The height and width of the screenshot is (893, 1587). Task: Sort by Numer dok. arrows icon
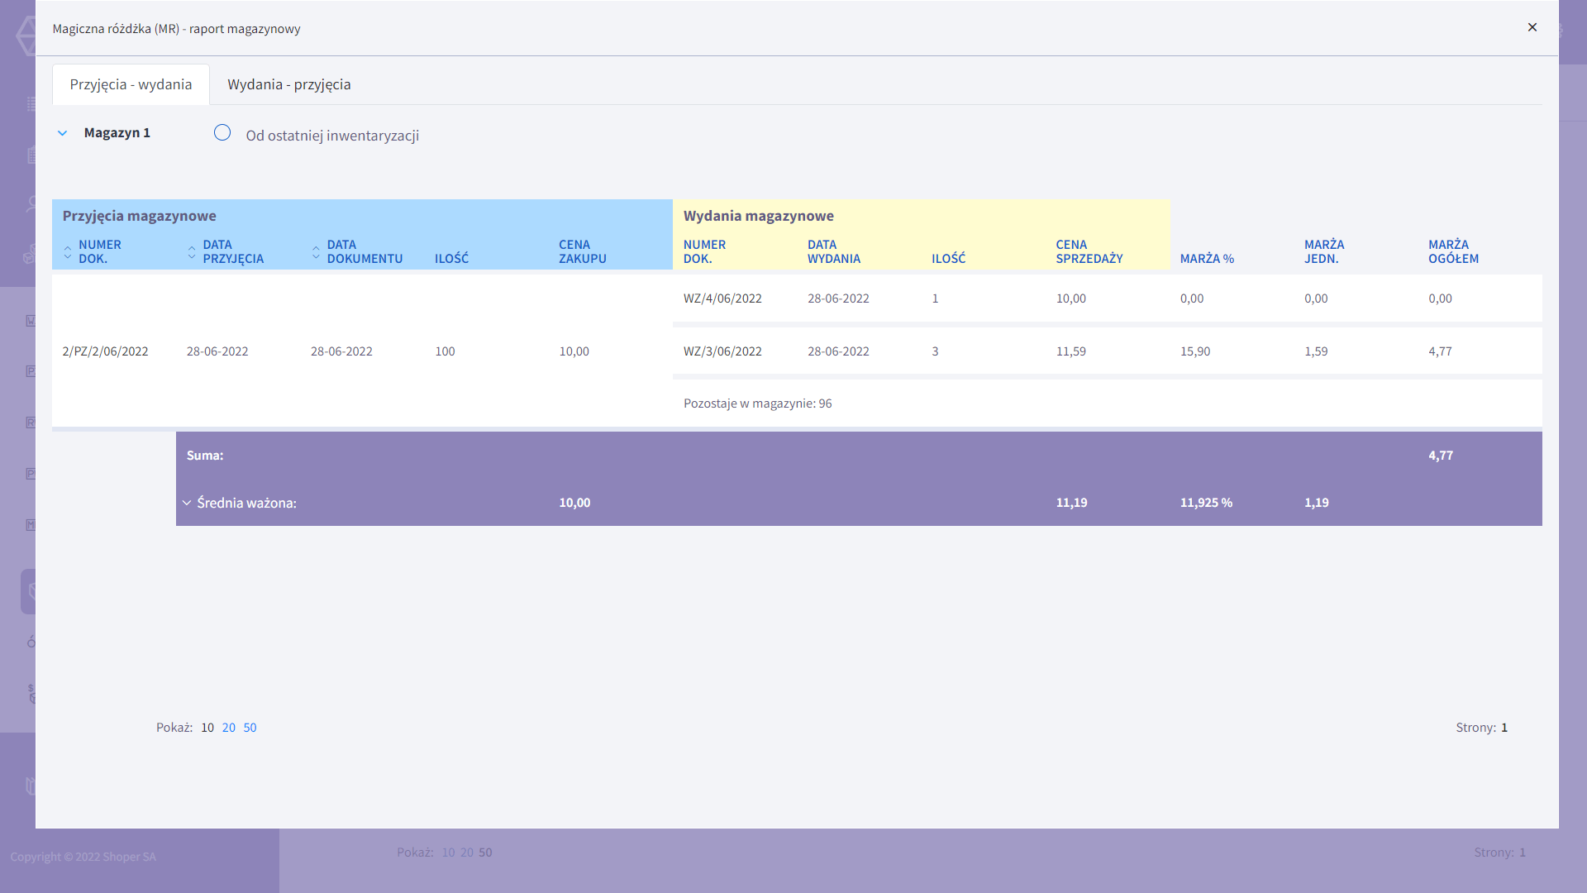[x=68, y=251]
